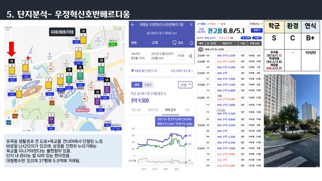This screenshot has width=322, height=181.
Task: Click the info icon after 1개월 평균
Action: (165, 94)
